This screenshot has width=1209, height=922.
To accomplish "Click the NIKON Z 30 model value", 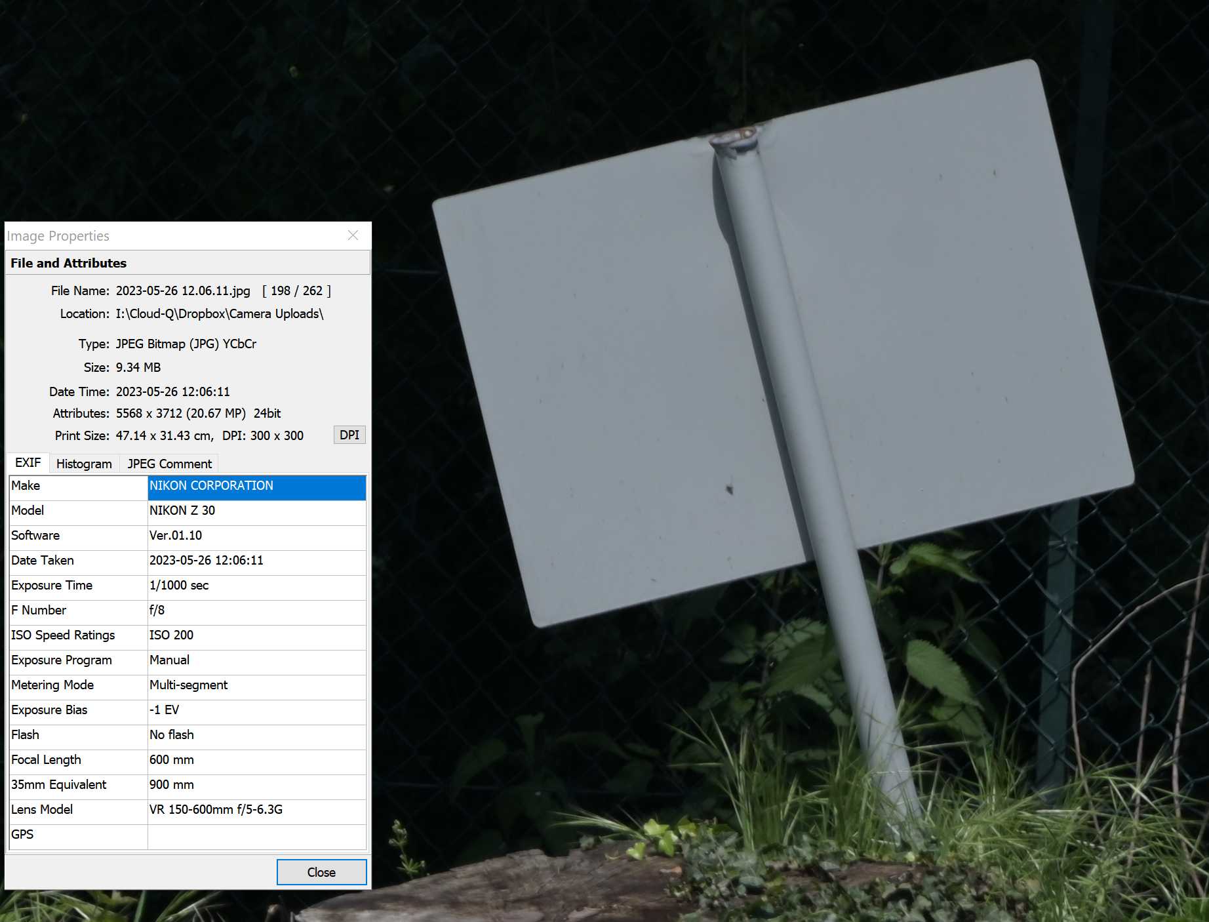I will pos(256,511).
